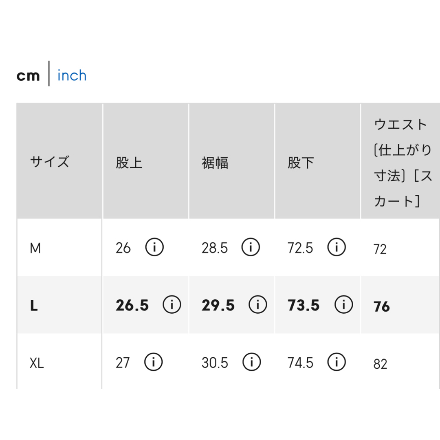440x440 pixels.
Task: Select the XL size row label
Action: (x=37, y=363)
